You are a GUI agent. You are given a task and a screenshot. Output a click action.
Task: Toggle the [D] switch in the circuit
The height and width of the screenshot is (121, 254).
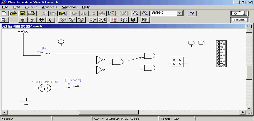[44, 53]
